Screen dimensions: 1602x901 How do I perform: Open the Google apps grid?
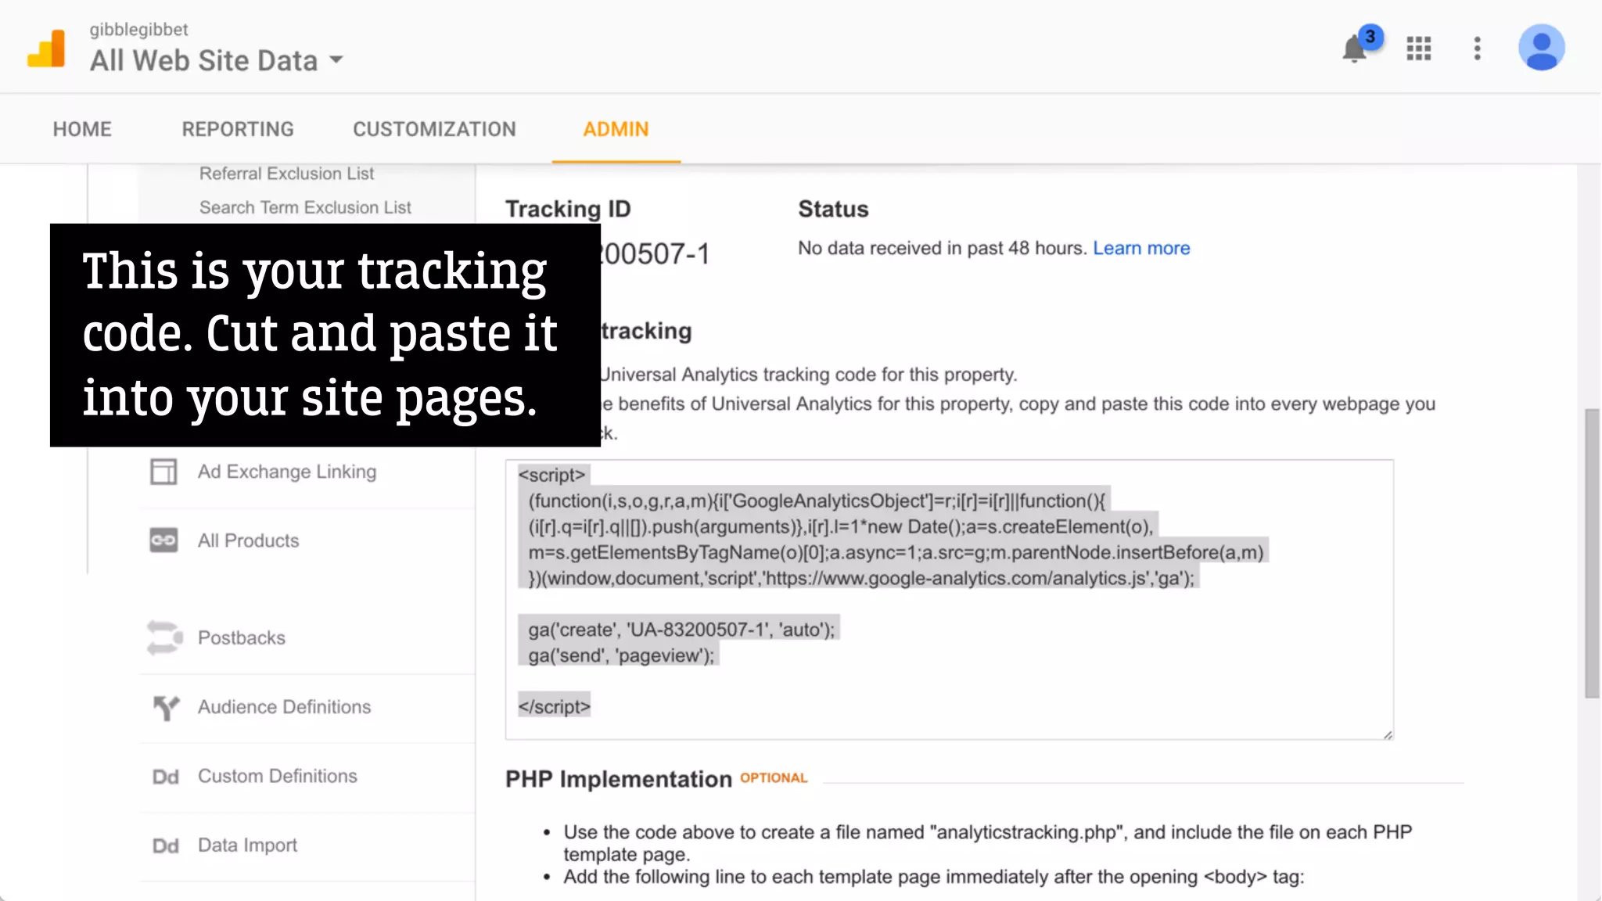1419,48
